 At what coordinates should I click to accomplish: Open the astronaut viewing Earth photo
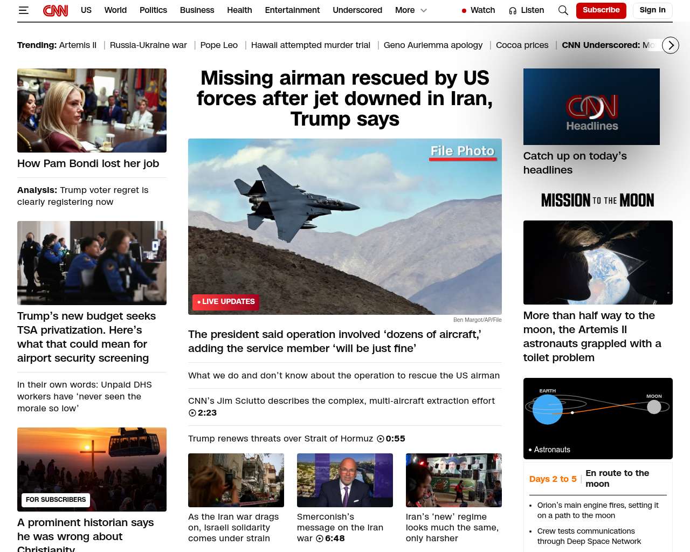(598, 263)
